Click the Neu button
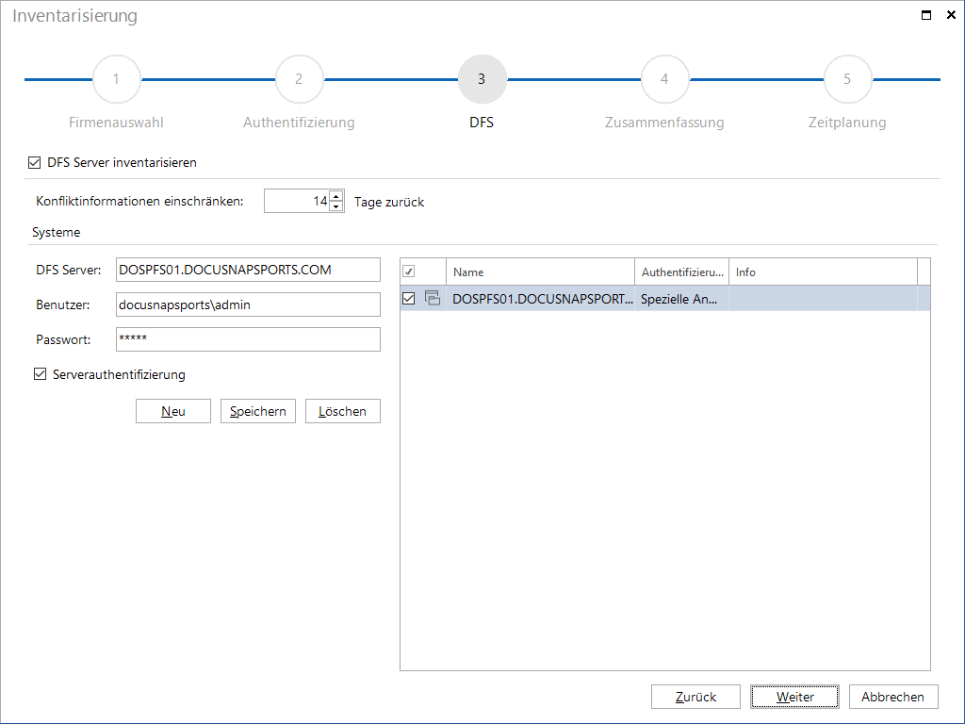This screenshot has width=965, height=724. tap(173, 411)
